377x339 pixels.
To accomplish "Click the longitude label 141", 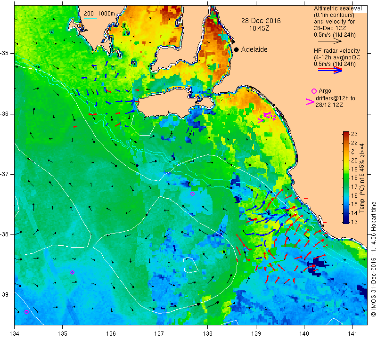I will click(352, 334).
